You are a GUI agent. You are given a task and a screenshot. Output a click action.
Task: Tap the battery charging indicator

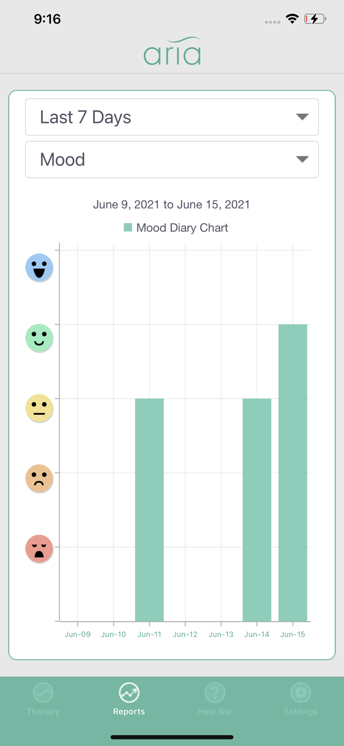[x=315, y=19]
